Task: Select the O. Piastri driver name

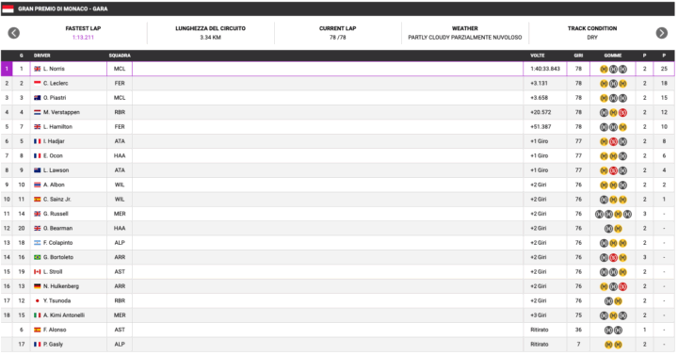Action: coord(55,98)
